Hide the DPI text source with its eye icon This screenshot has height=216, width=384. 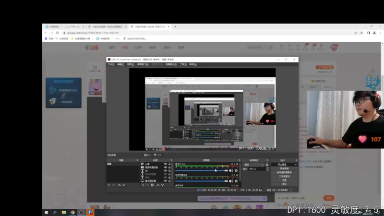(165, 171)
